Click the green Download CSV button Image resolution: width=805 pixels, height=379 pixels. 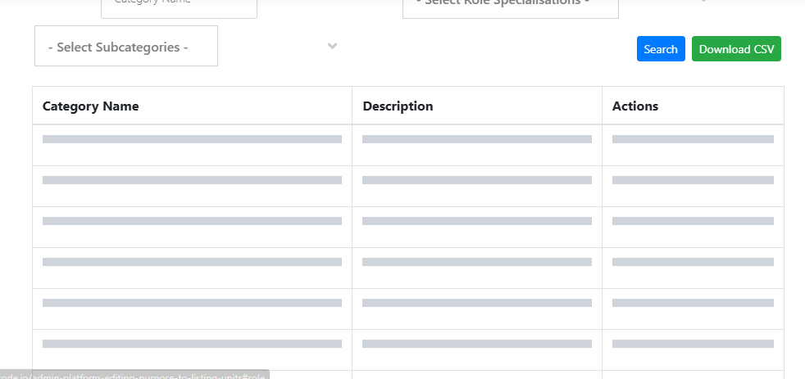(x=736, y=49)
